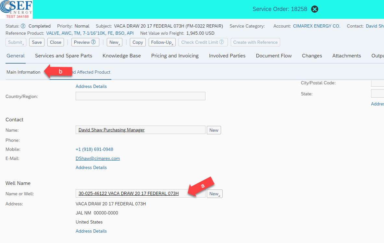
Task: Click mobile number +1 (918) 691-0948
Action: pos(94,149)
